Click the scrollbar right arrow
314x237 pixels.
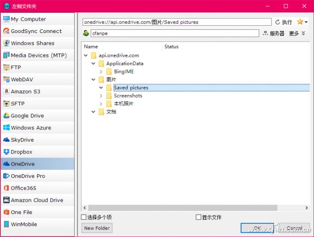point(307,208)
